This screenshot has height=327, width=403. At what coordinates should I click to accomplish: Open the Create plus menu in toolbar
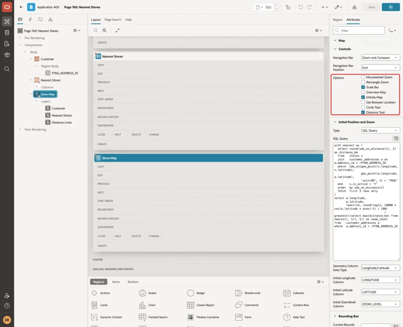325,7
